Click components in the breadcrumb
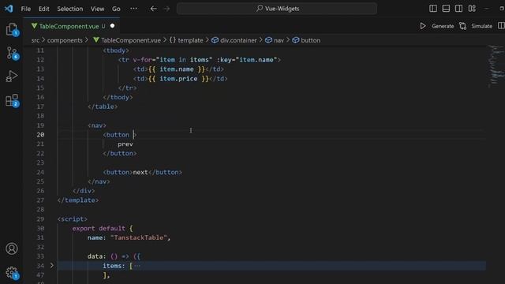The height and width of the screenshot is (284, 505). pos(65,40)
